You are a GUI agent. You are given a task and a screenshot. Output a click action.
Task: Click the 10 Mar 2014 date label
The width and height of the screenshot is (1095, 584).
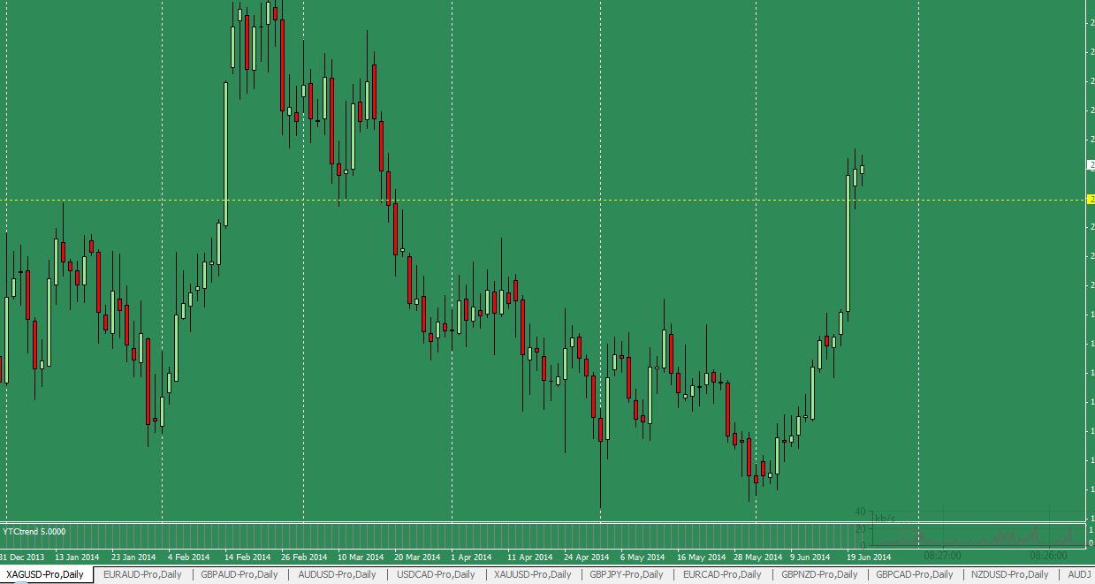[x=361, y=557]
